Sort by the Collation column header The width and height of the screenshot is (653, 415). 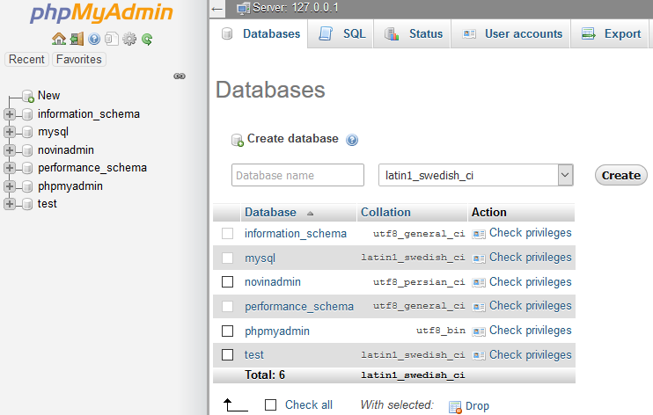coord(385,213)
